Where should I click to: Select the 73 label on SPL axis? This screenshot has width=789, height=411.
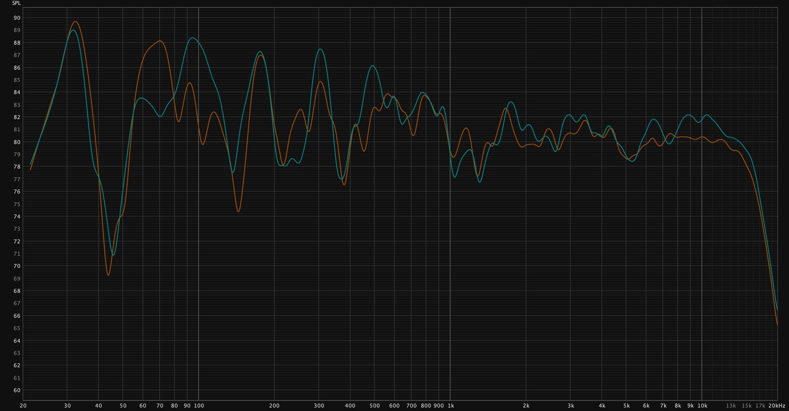click(x=17, y=229)
